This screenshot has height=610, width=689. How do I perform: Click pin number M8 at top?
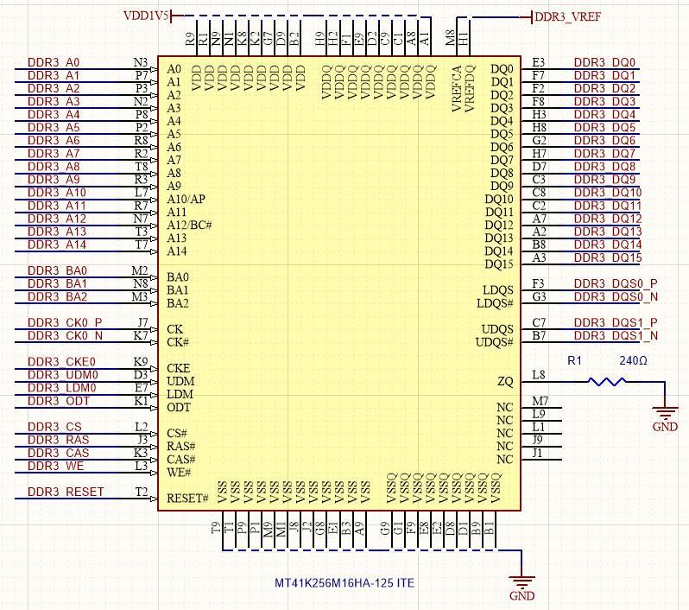pyautogui.click(x=450, y=38)
